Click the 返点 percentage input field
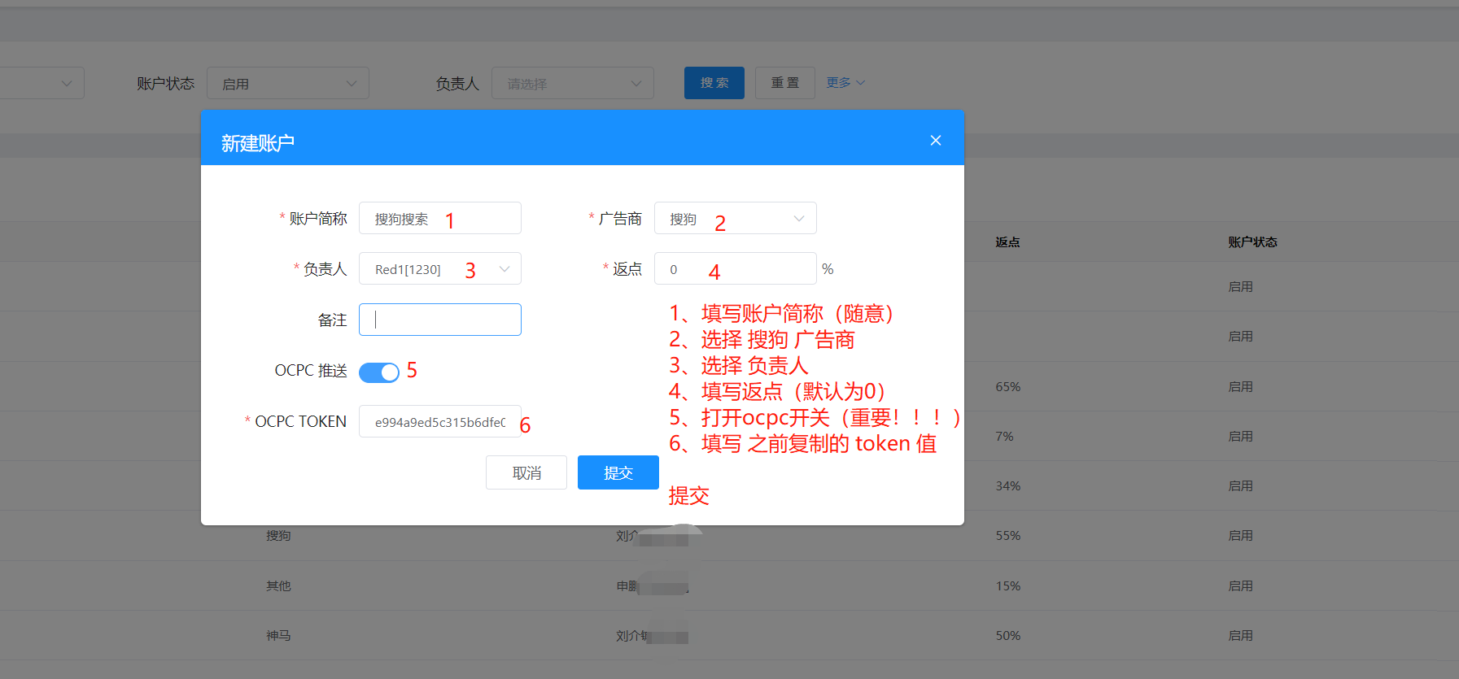Viewport: 1459px width, 679px height. coord(736,268)
